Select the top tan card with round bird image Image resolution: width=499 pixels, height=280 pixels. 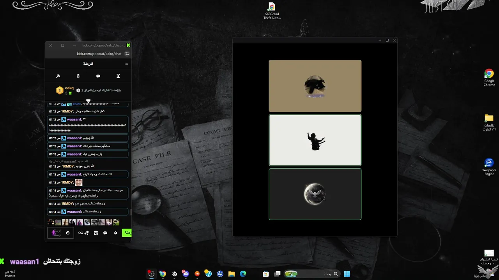tap(315, 86)
